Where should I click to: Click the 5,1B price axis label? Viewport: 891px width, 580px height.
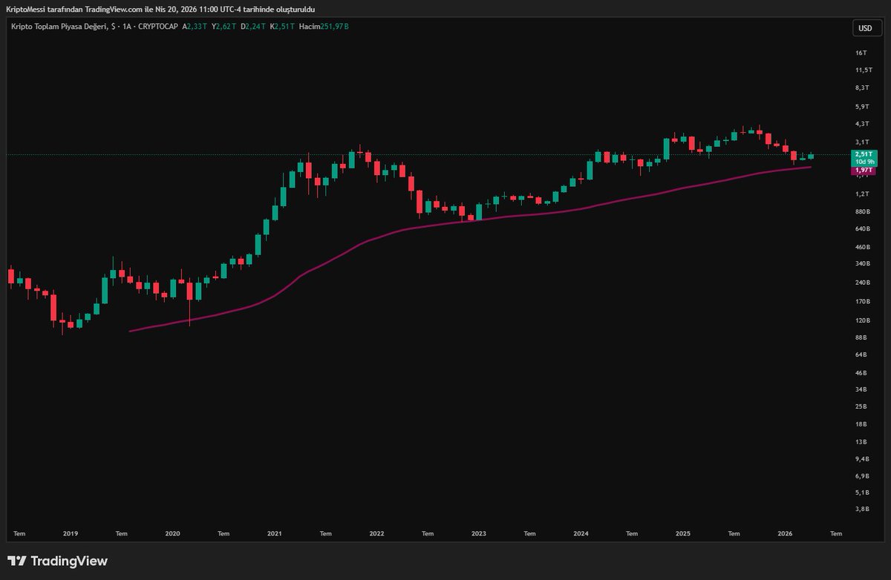(x=862, y=492)
